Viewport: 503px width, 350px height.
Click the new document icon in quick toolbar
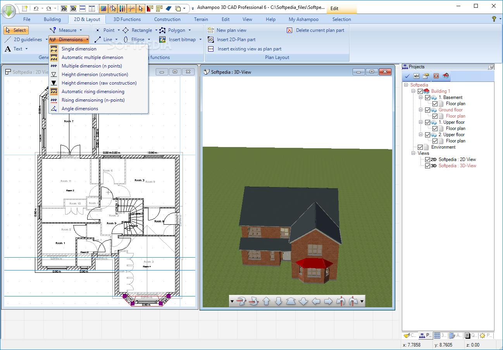tap(24, 8)
